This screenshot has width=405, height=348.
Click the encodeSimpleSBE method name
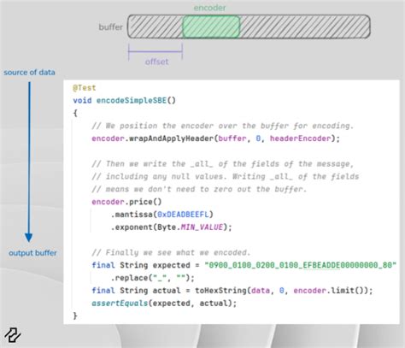click(132, 100)
